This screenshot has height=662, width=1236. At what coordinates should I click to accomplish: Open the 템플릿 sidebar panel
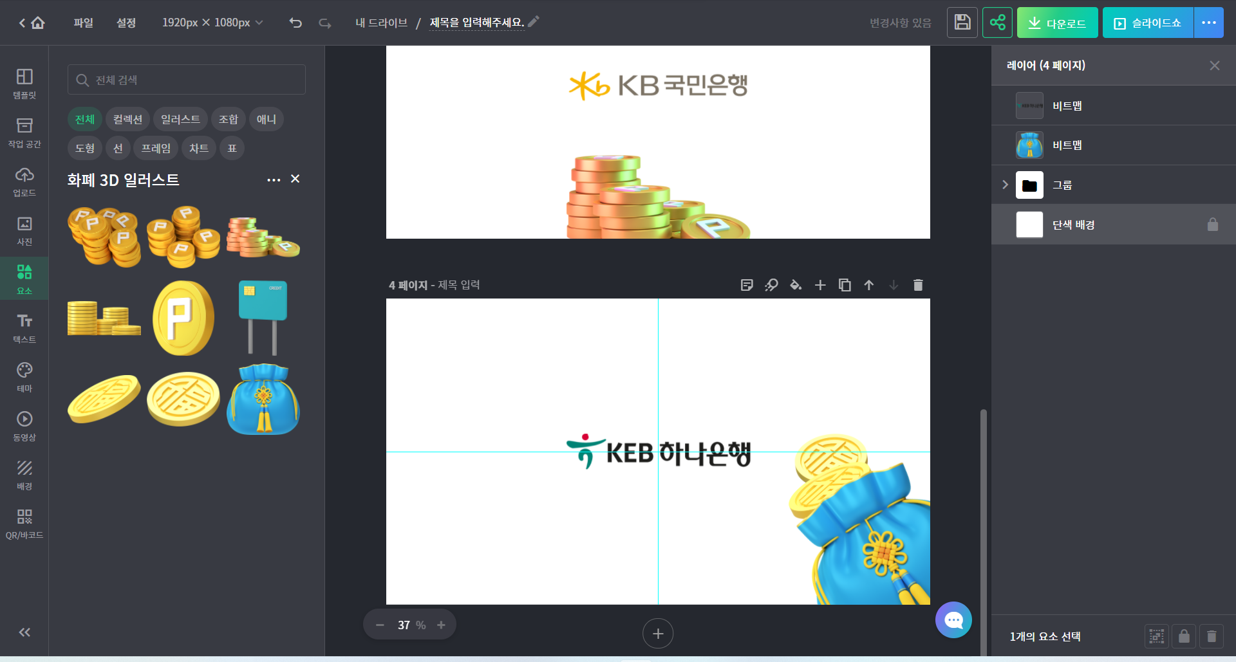click(24, 84)
